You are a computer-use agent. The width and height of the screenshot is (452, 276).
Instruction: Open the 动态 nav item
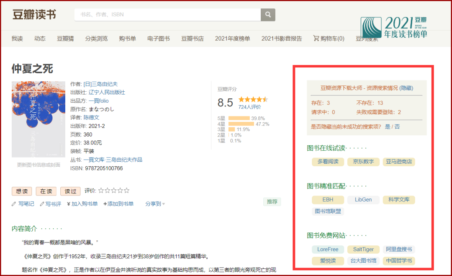[x=40, y=39]
